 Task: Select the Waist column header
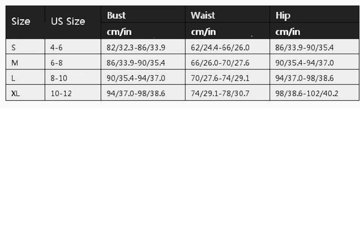coord(203,15)
